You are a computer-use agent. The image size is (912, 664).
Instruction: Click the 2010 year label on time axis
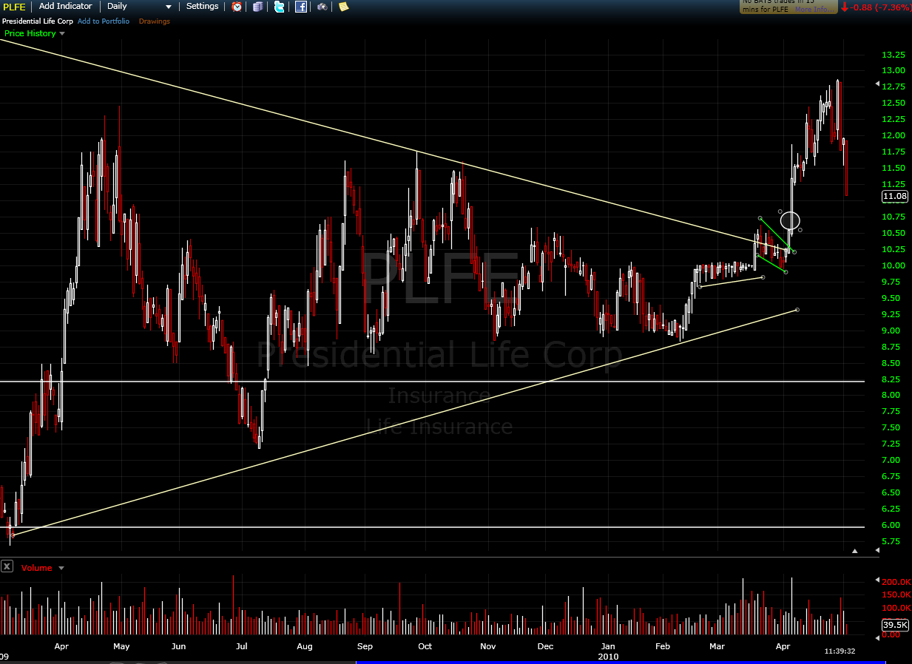609,656
